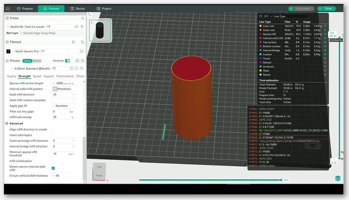
Task: Open Slice plate dropdown arrow
Action: tap(291, 9)
